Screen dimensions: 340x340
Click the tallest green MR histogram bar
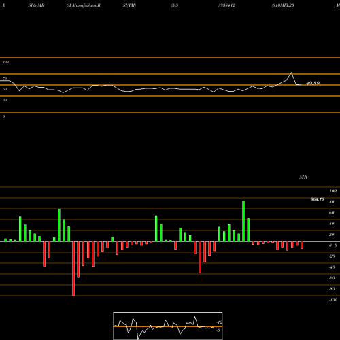point(243,221)
